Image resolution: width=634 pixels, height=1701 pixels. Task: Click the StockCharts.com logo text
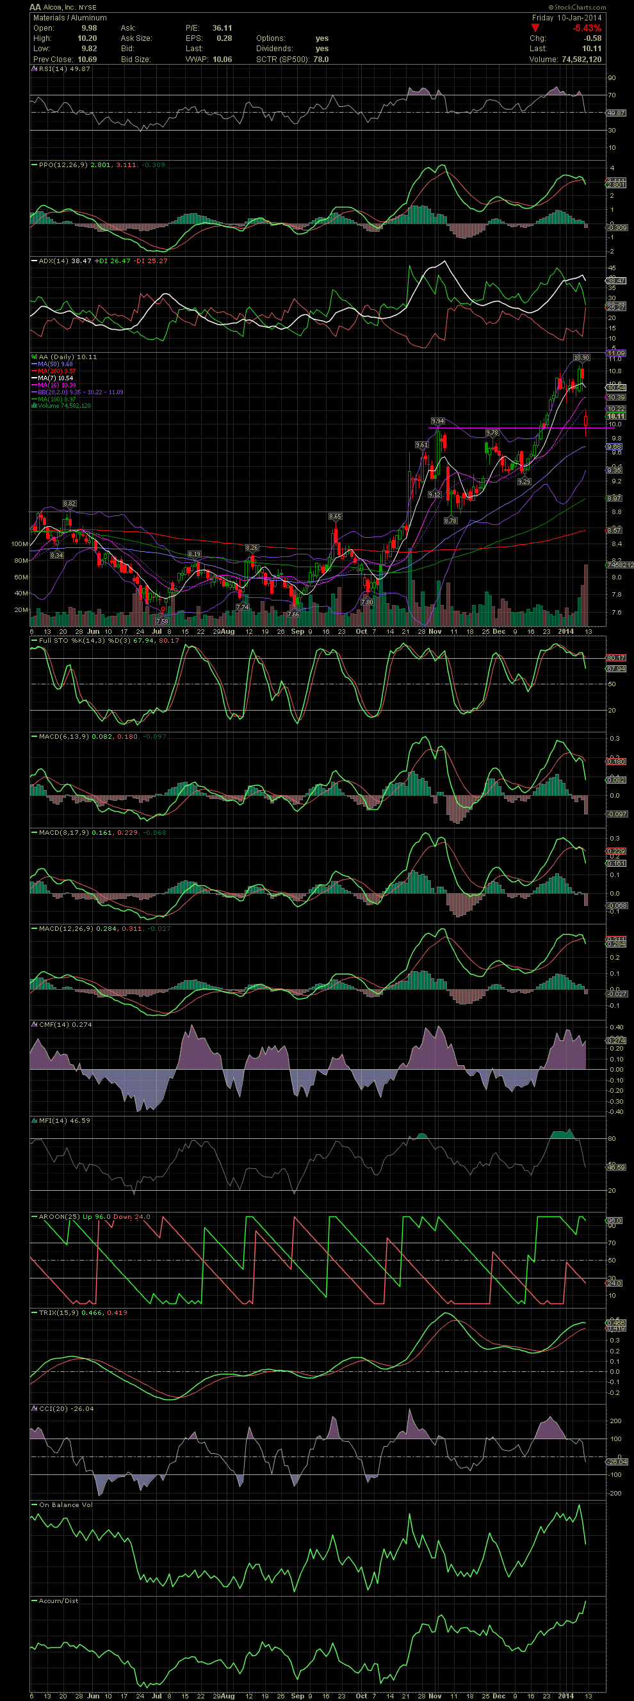pos(580,7)
